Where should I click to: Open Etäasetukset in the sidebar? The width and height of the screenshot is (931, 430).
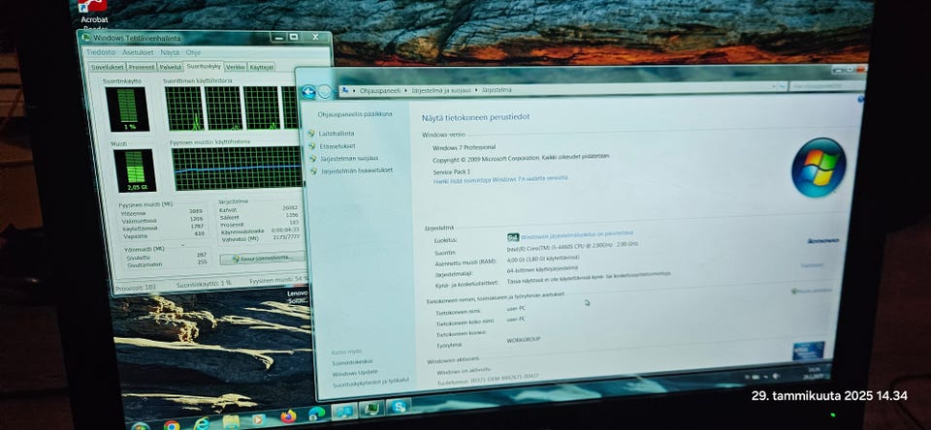pyautogui.click(x=337, y=146)
